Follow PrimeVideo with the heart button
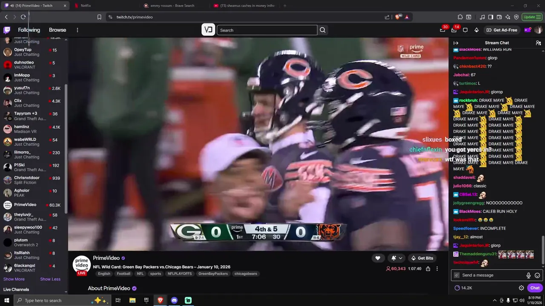This screenshot has height=306, width=545. 378,258
